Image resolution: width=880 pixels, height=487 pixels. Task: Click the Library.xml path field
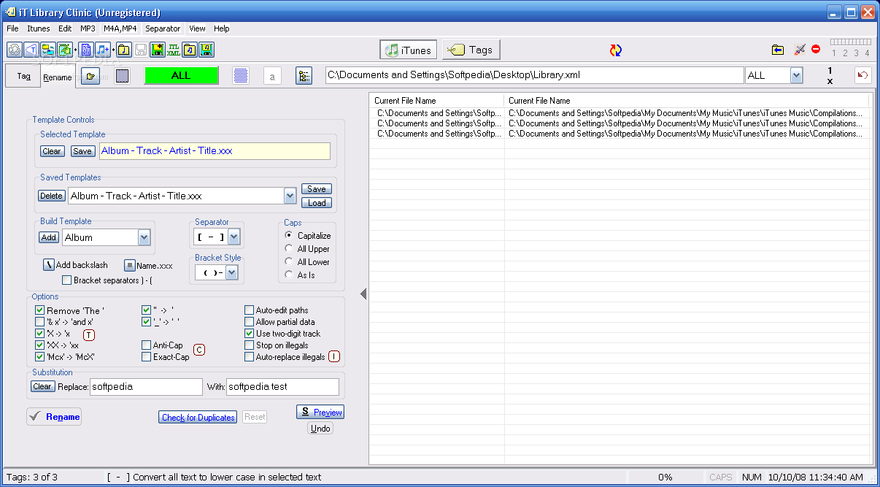click(x=534, y=75)
